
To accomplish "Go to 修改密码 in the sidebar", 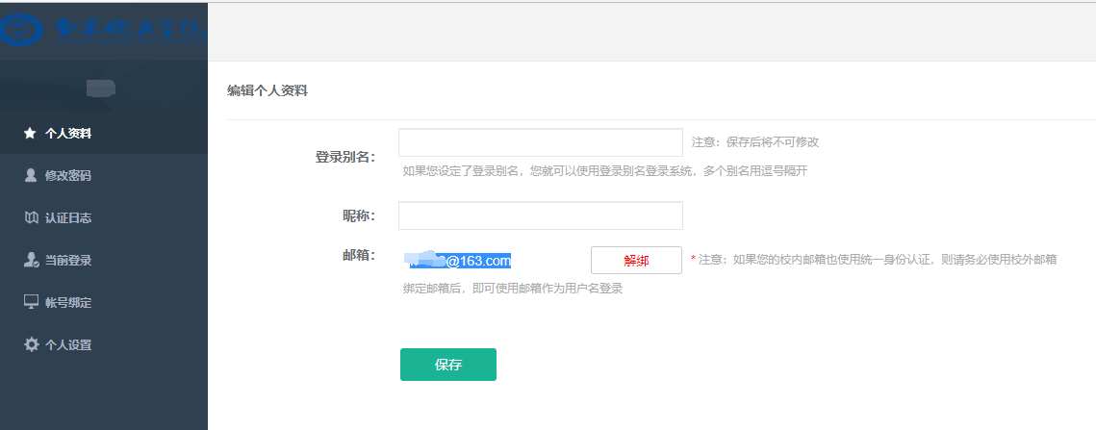I will tap(68, 175).
